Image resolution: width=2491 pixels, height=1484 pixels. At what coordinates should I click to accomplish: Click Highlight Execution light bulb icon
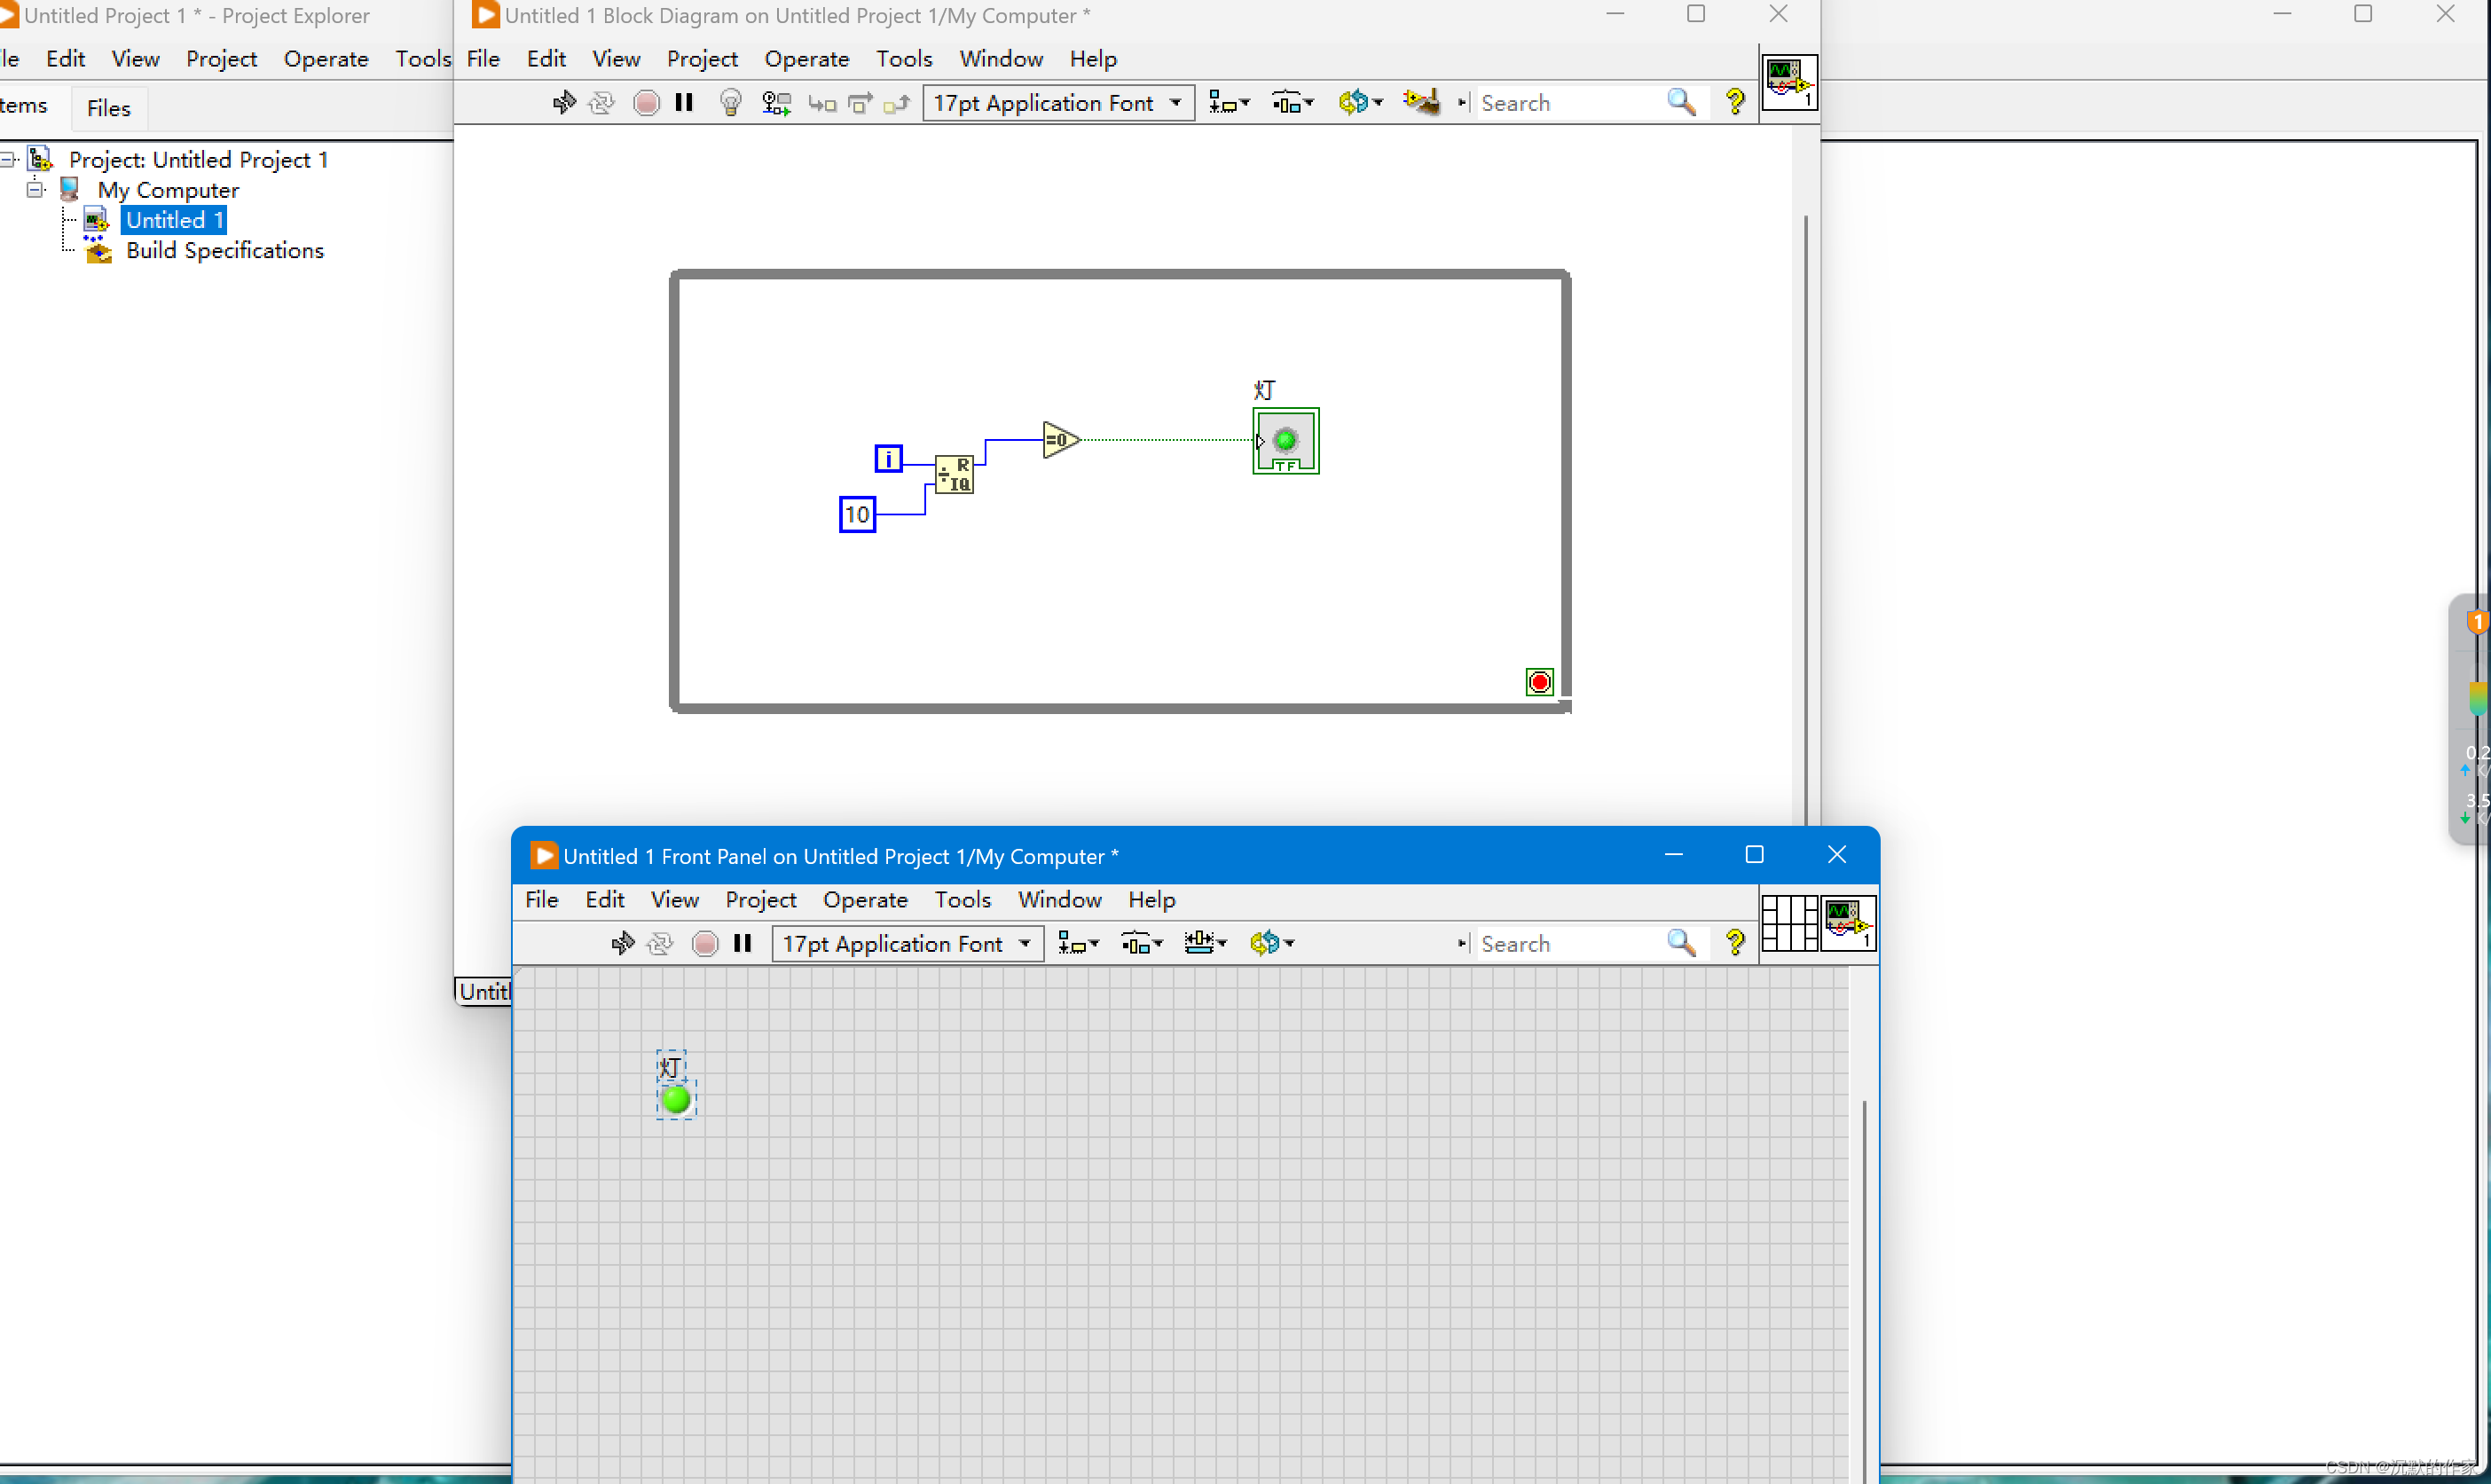[730, 102]
